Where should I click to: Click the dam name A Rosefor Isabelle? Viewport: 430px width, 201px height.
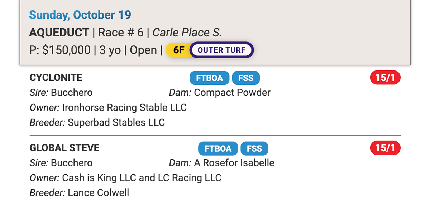[x=234, y=163]
